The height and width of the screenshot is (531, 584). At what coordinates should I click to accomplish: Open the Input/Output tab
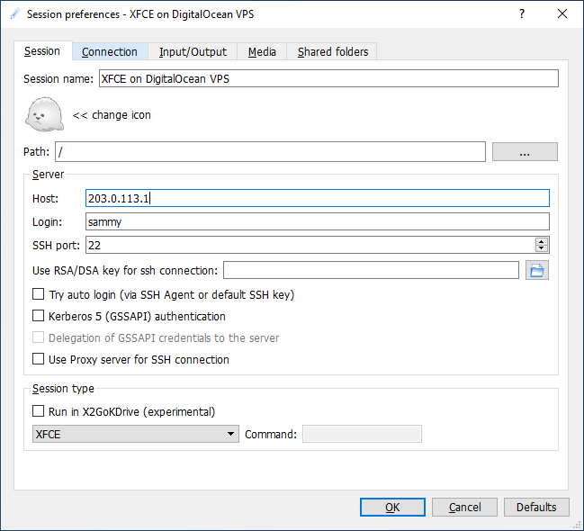(193, 51)
